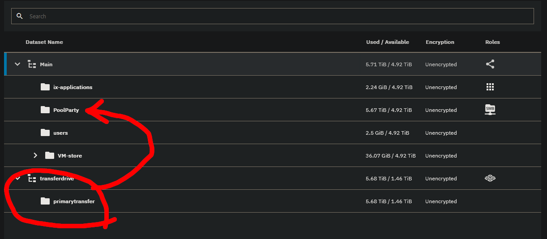This screenshot has height=239, width=547.
Task: Expand the VM-store dataset arrow
Action: point(36,156)
